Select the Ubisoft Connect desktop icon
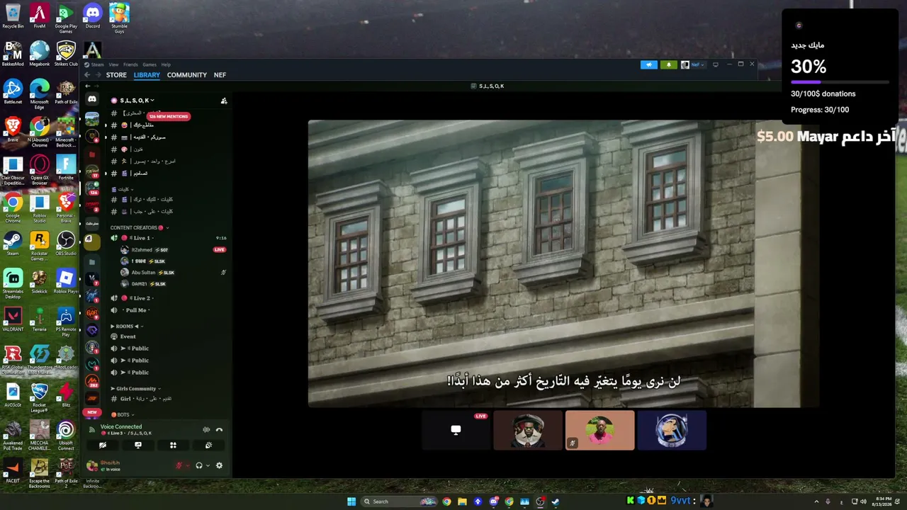 [66, 436]
